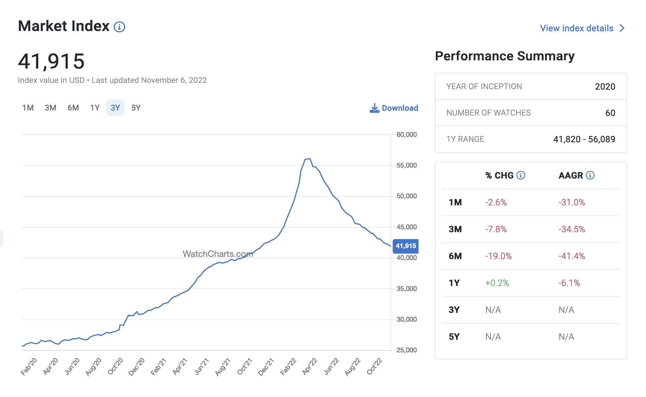Click the download tray icon
This screenshot has width=646, height=397.
[374, 108]
